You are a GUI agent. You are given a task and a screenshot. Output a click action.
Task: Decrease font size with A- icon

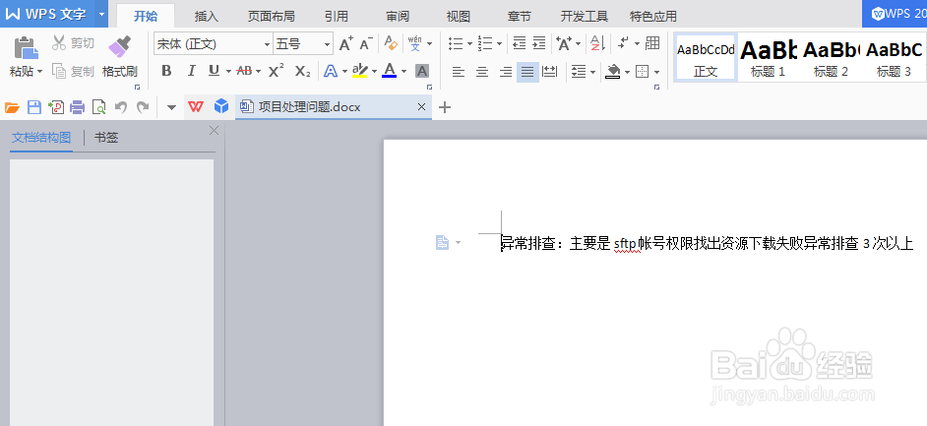point(366,43)
